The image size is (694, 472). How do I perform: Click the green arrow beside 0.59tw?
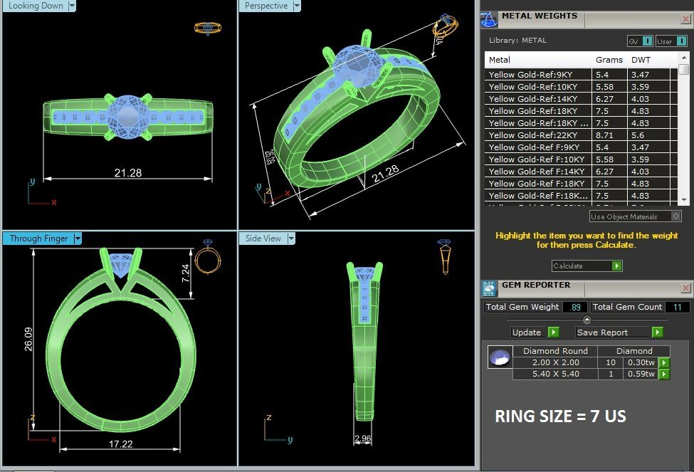pyautogui.click(x=663, y=374)
